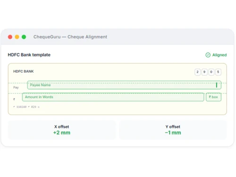Click the rupee symbol label beside Amount in Words
This screenshot has height=177, width=236.
[14, 99]
